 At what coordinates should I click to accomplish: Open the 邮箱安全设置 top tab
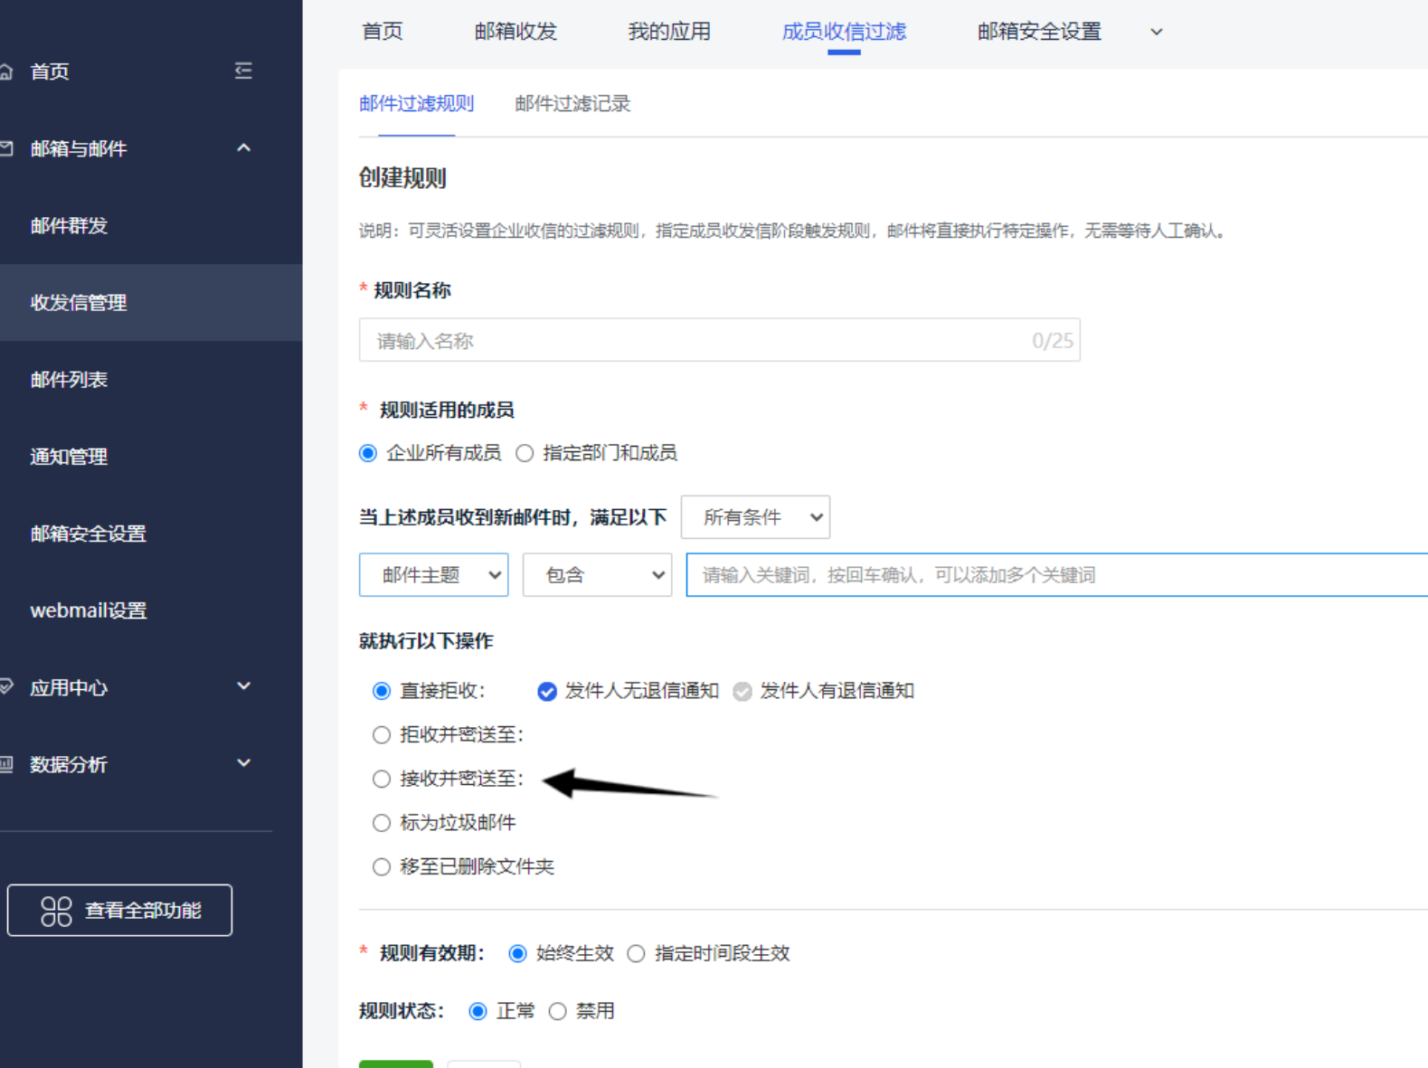pos(1039,32)
